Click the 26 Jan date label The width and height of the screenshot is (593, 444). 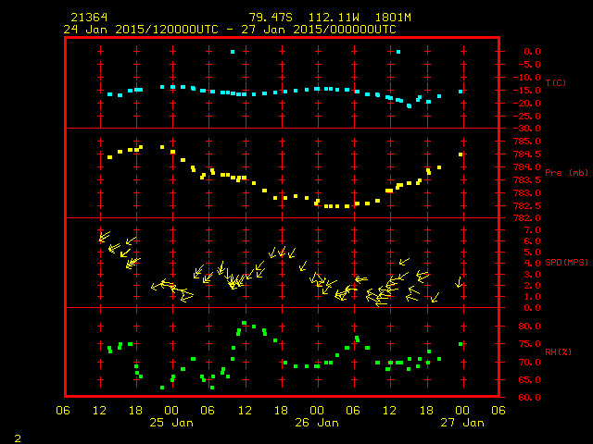click(x=317, y=423)
